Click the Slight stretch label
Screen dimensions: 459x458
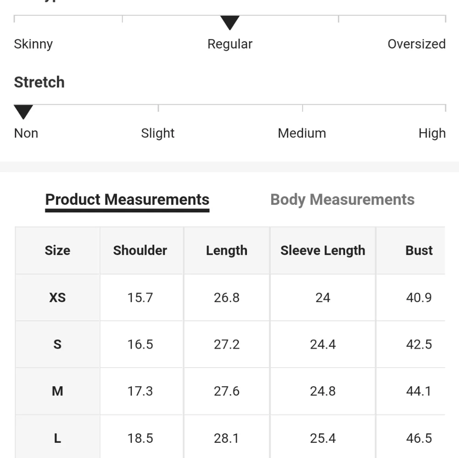(158, 134)
